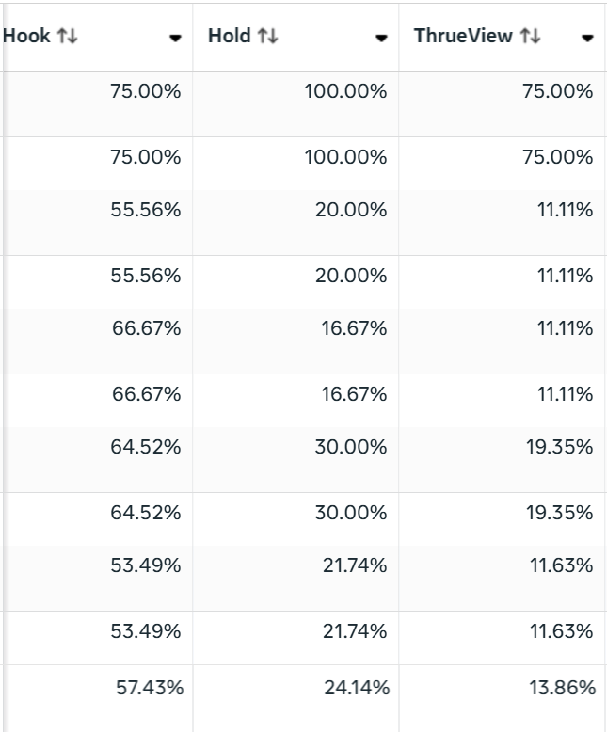The width and height of the screenshot is (607, 732).
Task: Click the top row's 100.00% Hold cell
Action: 345,92
